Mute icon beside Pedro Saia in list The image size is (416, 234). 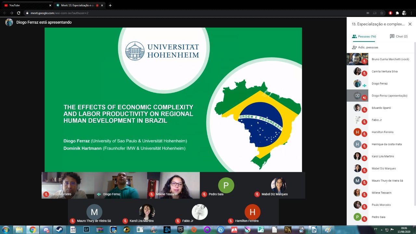tap(365, 219)
